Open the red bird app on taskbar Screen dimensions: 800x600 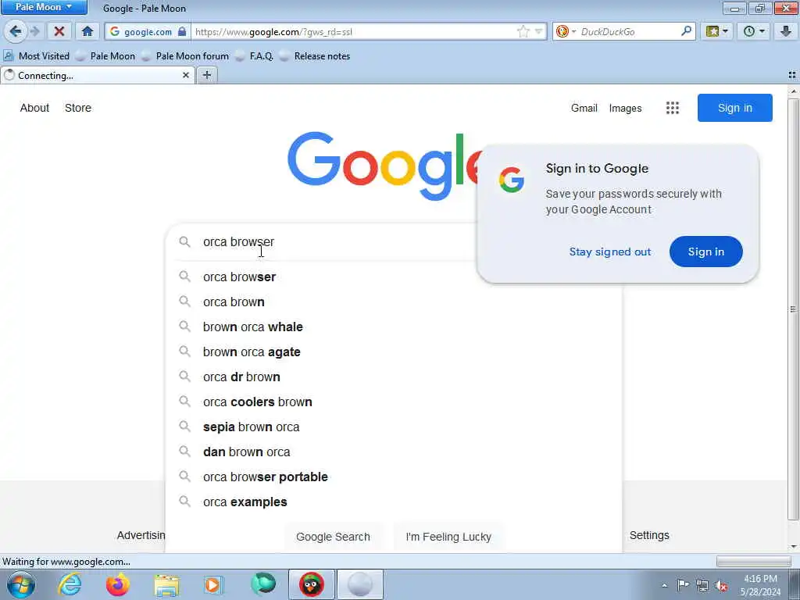click(x=311, y=584)
